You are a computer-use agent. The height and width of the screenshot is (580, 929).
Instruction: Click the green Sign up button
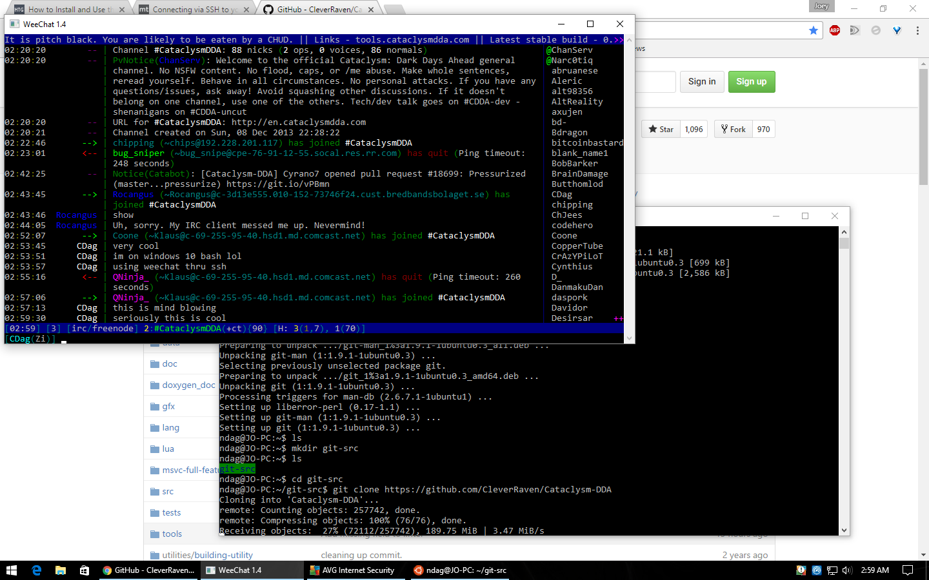pyautogui.click(x=752, y=82)
